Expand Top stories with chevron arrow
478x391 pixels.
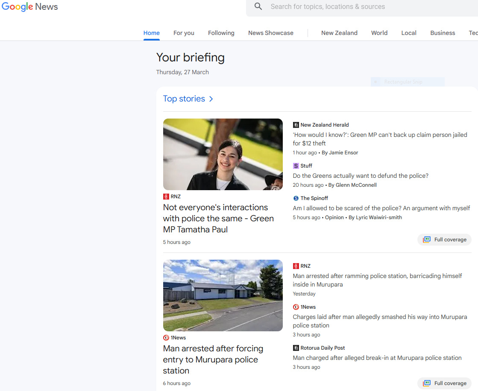click(211, 99)
